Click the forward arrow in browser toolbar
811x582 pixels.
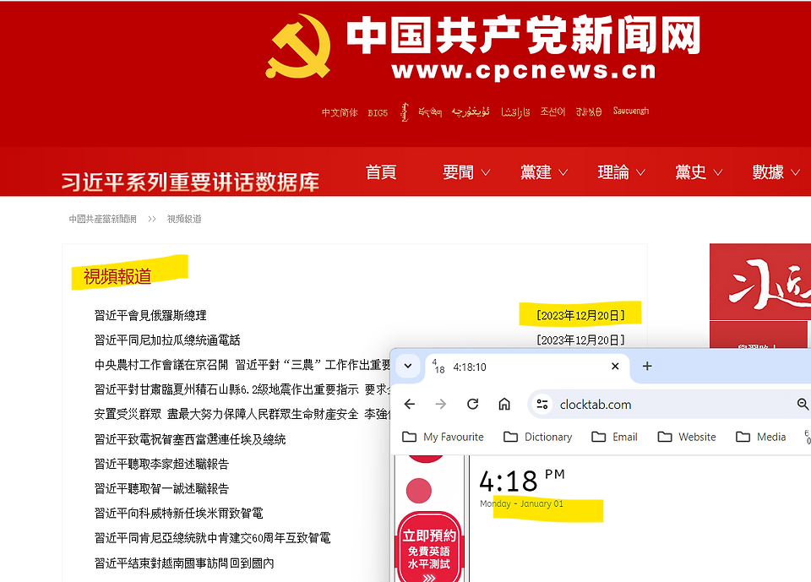[441, 404]
